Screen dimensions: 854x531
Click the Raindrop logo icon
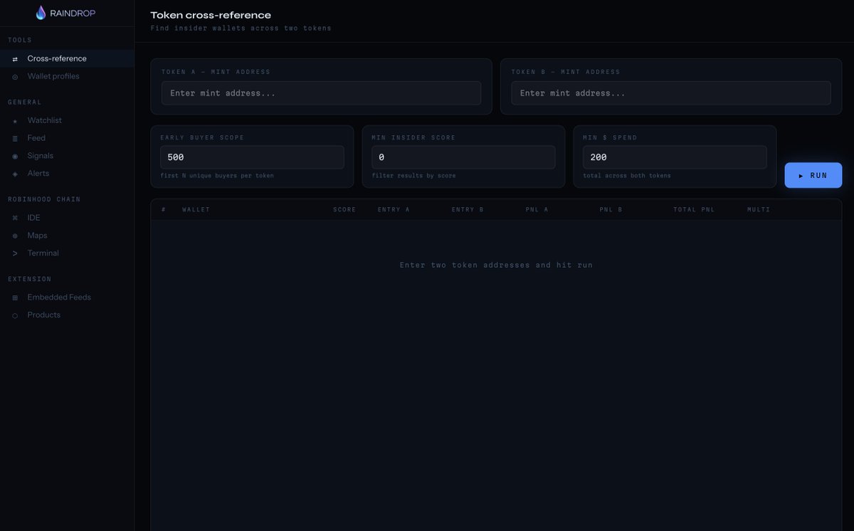point(41,13)
